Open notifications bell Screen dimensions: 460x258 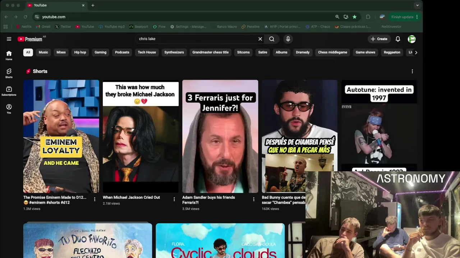coord(398,39)
